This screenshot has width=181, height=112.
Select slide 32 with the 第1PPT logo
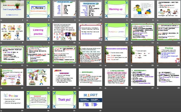click(x=90, y=100)
